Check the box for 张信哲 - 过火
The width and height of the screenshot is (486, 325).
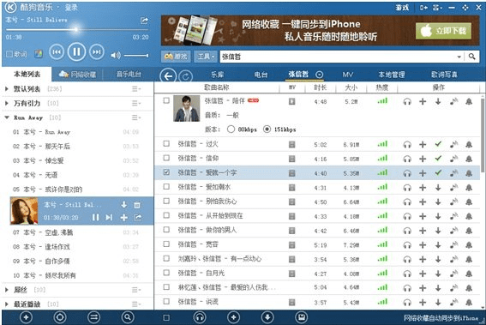(x=166, y=143)
